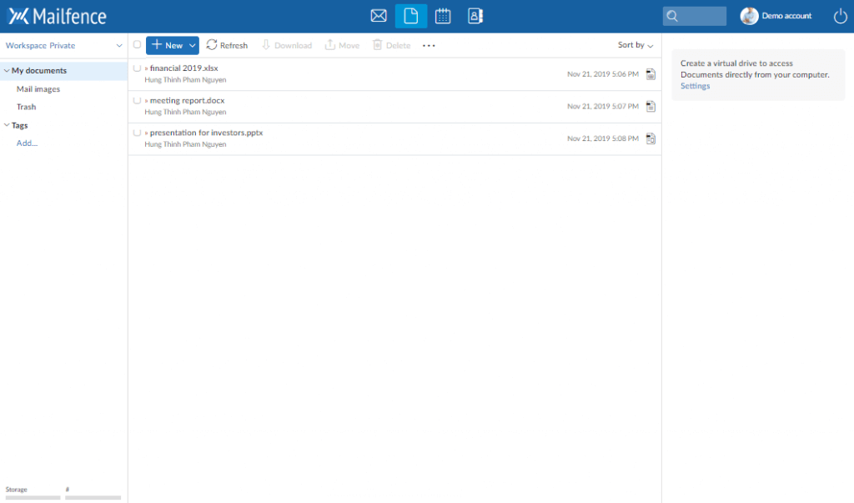Click the New button to create a document

[x=167, y=45]
